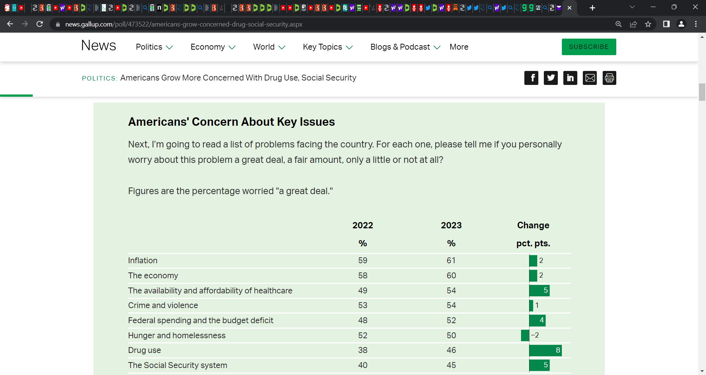Share article on Facebook
The height and width of the screenshot is (375, 706).
point(531,78)
